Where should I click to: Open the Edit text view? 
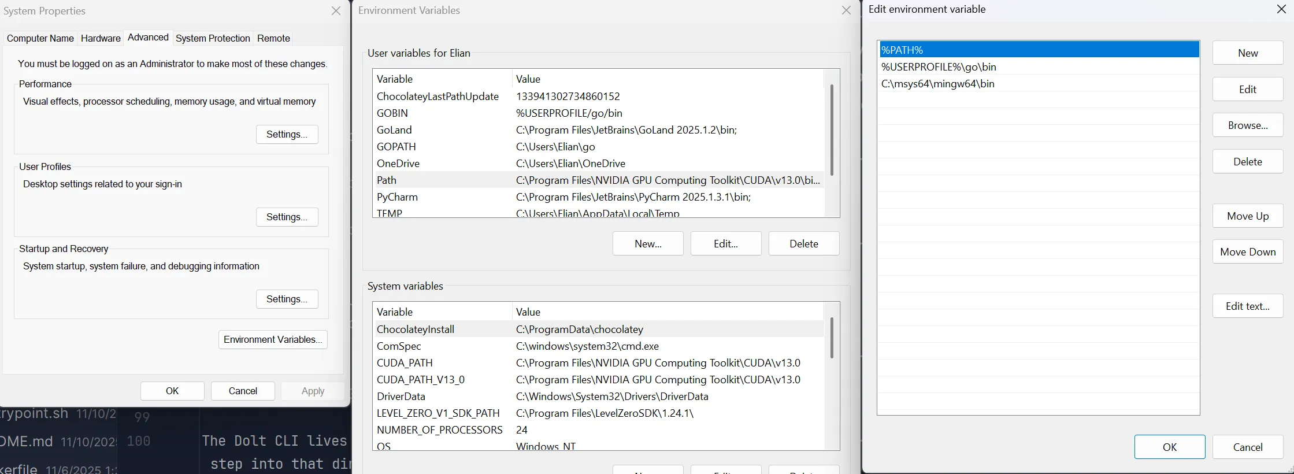[x=1247, y=306]
